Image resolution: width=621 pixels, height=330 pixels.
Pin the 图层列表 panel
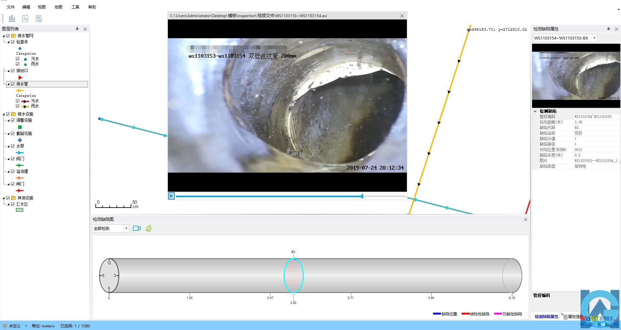[x=77, y=29]
